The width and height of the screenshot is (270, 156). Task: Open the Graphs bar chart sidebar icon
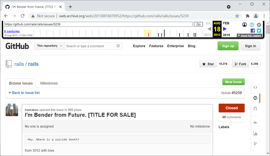click(255, 133)
